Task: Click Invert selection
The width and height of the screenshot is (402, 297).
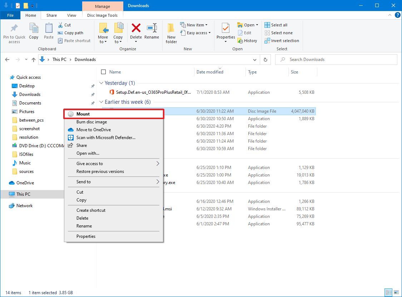Action: (x=282, y=41)
